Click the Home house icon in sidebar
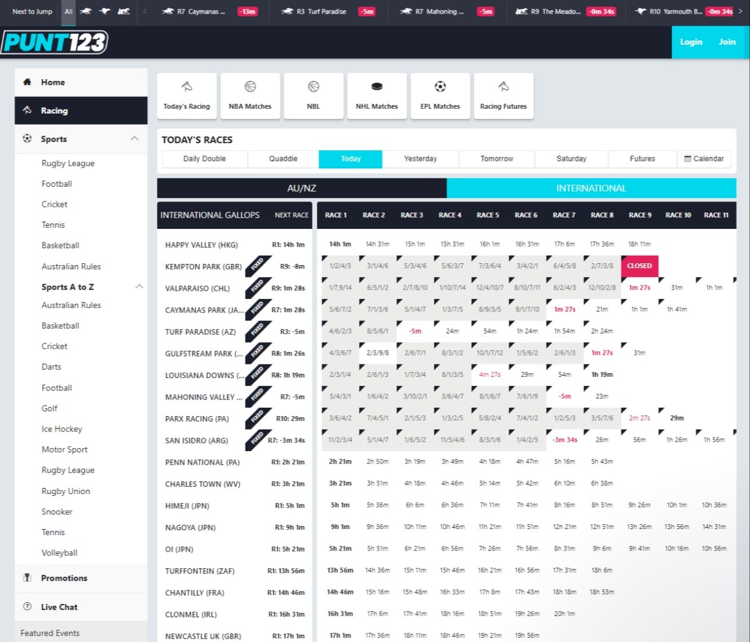This screenshot has width=750, height=642. point(27,82)
